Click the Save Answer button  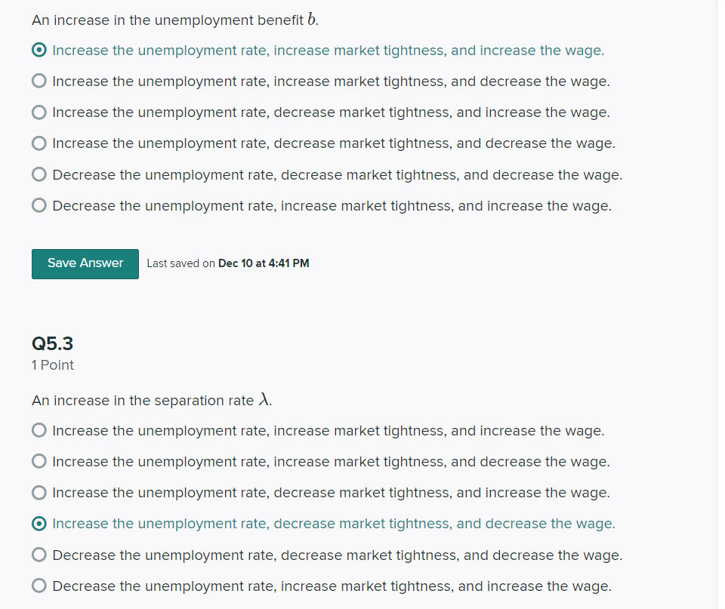point(85,263)
